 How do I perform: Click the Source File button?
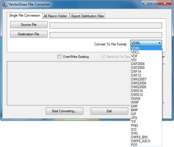[29, 25]
